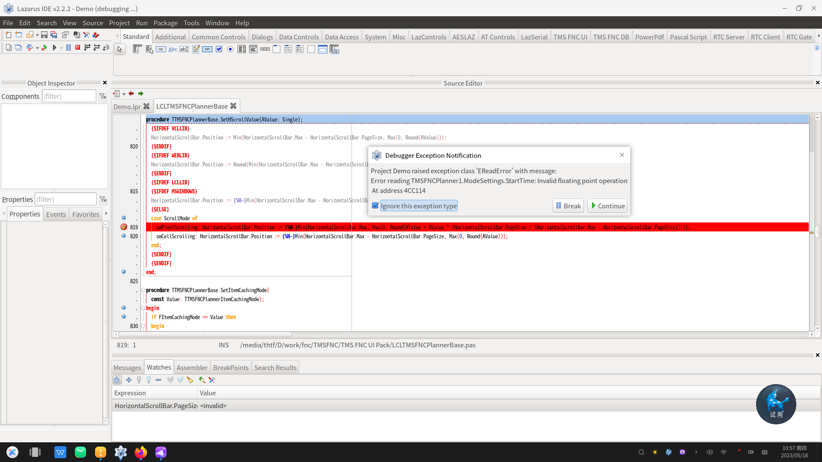Viewport: 822px width, 462px height.
Task: Click the Jump forward green arrow icon
Action: pos(140,93)
